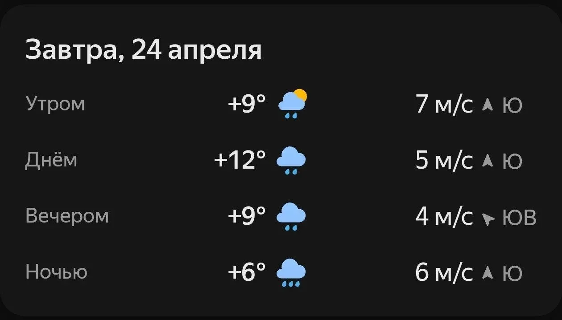Viewport: 562px width, 320px height.
Task: Click the 7 м/с morning wind speed
Action: coord(444,105)
